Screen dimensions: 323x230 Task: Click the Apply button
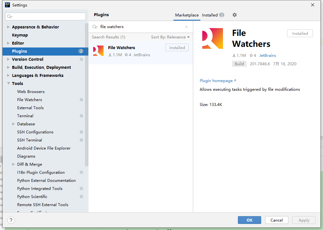pos(304,220)
